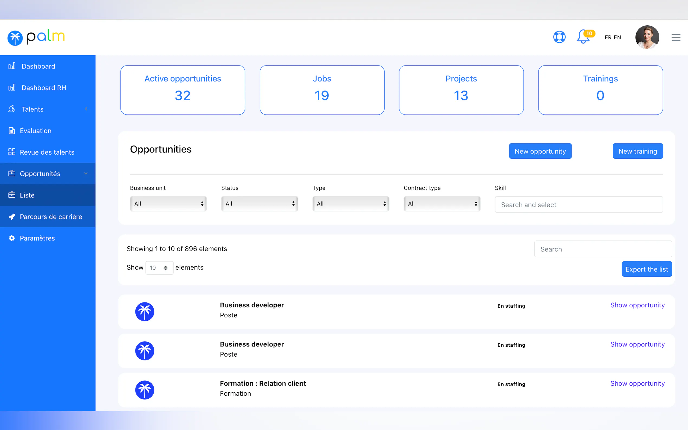Switch language to EN

617,37
